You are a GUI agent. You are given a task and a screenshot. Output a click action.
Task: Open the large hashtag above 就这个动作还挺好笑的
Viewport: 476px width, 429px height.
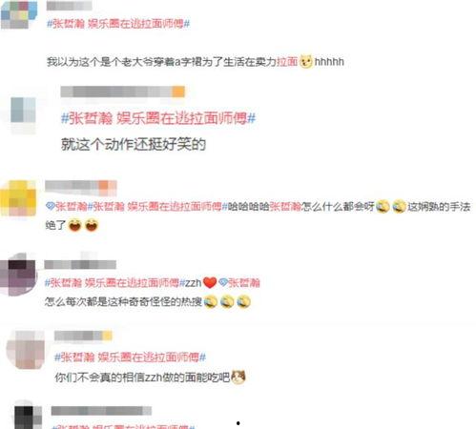click(158, 118)
